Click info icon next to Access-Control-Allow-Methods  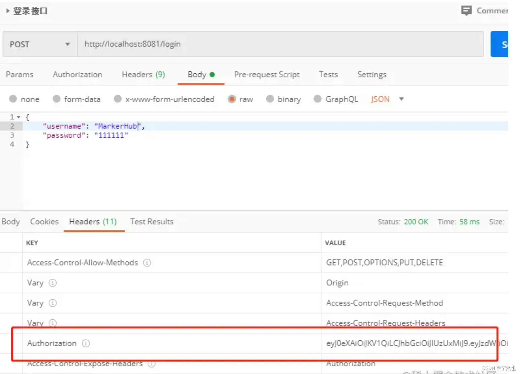point(147,263)
